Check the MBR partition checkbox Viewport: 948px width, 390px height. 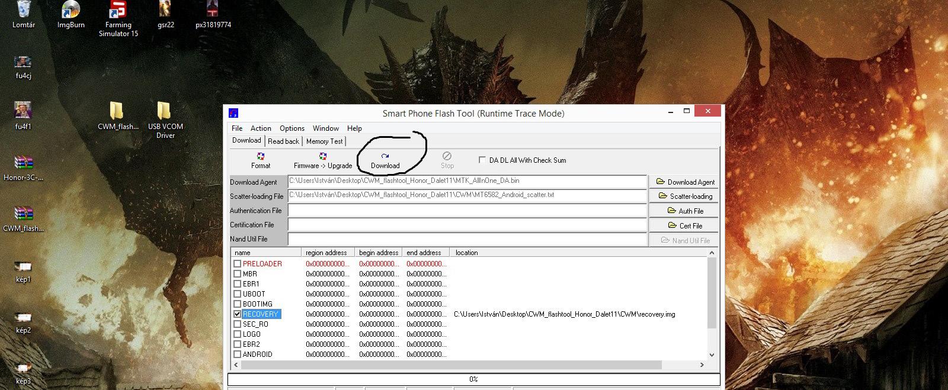tap(238, 274)
